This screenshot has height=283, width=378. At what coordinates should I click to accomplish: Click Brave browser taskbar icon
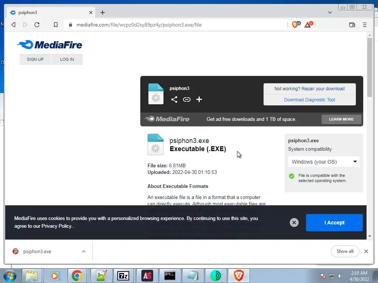[x=239, y=276]
